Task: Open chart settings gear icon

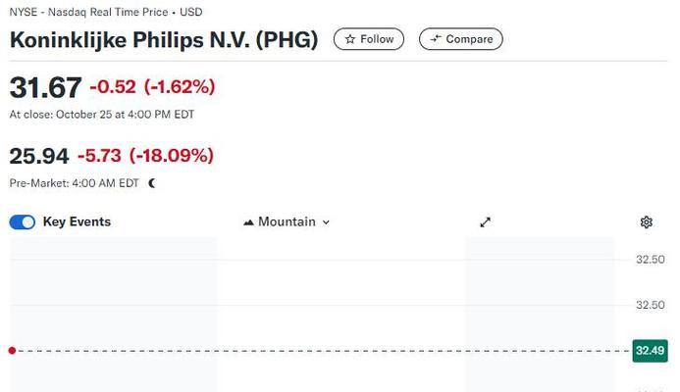Action: pos(647,222)
